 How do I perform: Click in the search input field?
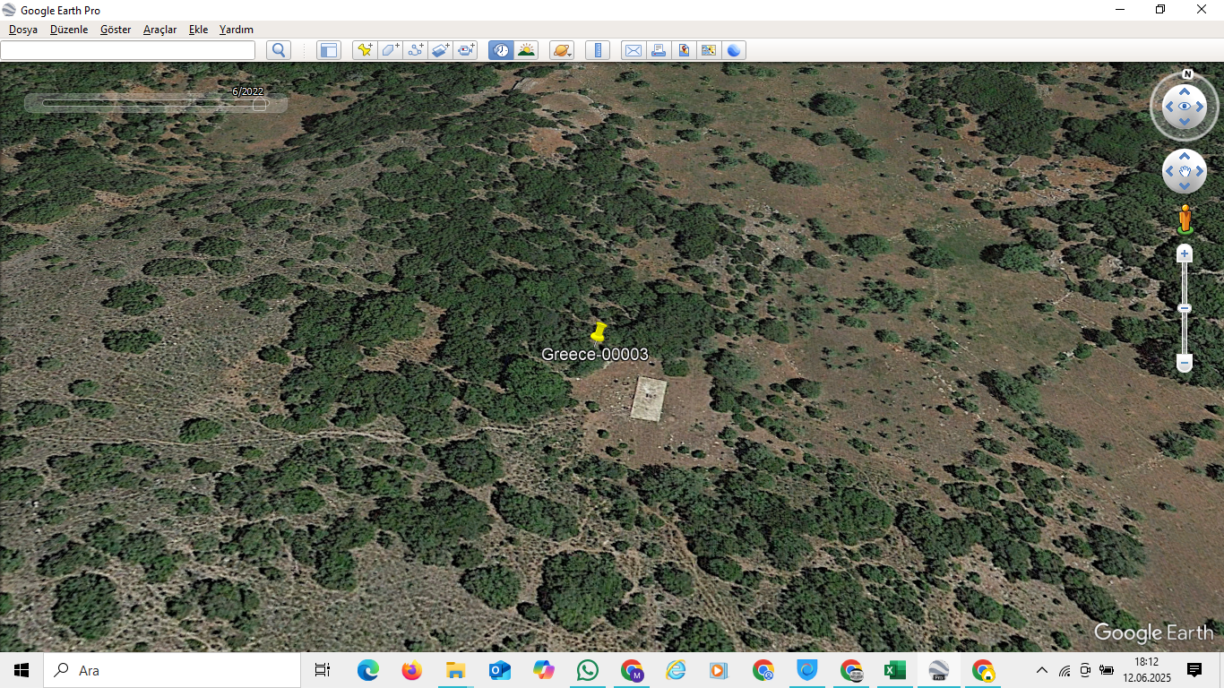[x=127, y=50]
